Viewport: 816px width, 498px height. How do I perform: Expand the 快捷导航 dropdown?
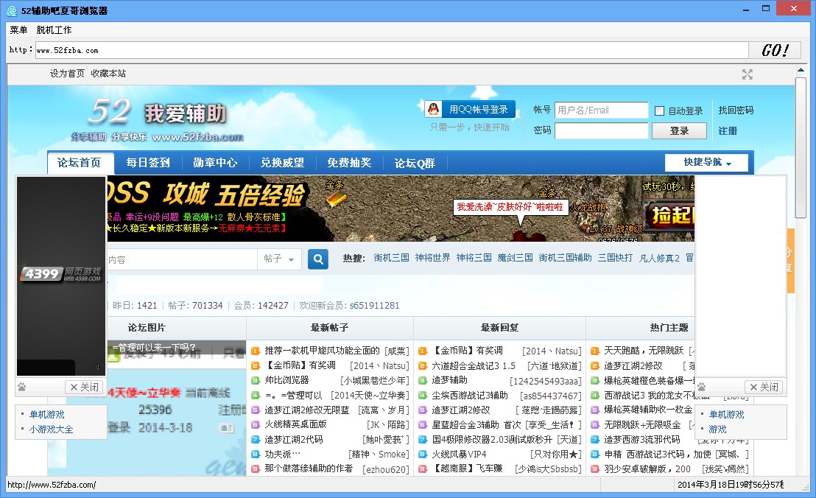[707, 162]
